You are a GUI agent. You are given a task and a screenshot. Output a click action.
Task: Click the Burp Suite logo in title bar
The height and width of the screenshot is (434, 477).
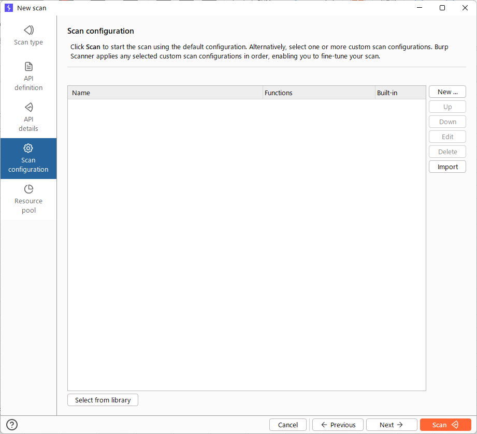click(8, 8)
